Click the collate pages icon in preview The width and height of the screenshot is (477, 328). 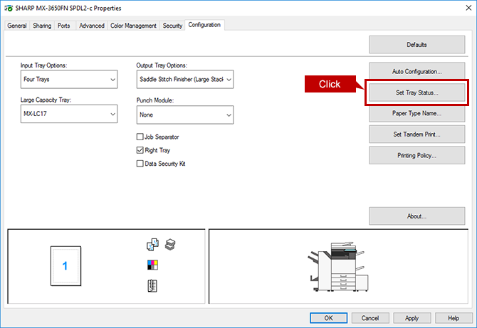(x=153, y=245)
